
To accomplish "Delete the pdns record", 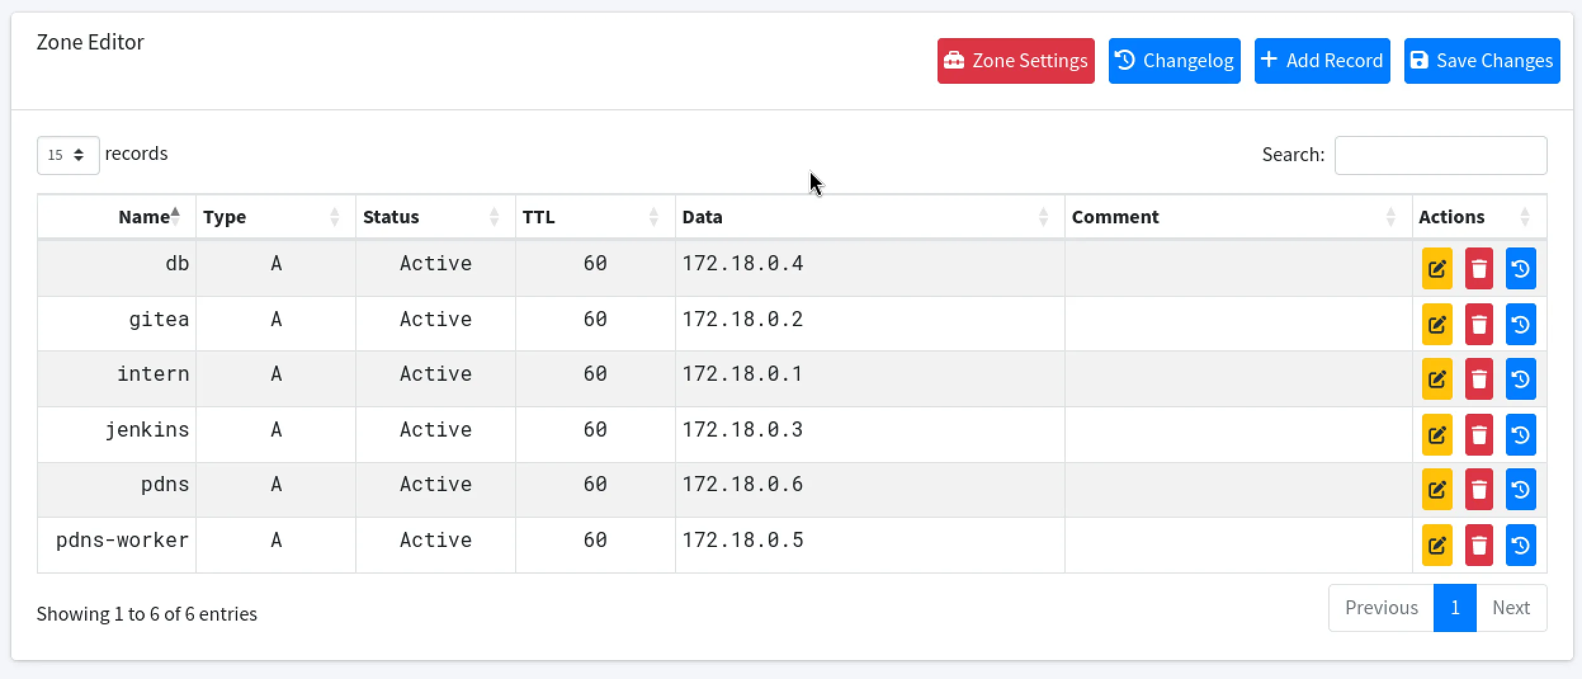I will point(1479,489).
